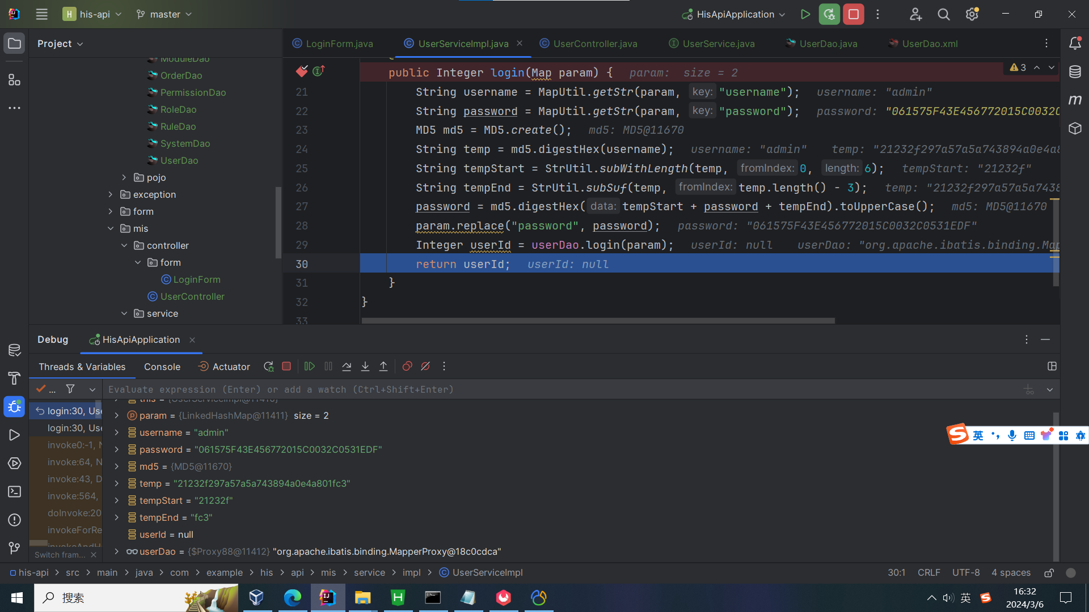Toggle Mute Breakpoints
Viewport: 1089px width, 612px height.
point(425,367)
